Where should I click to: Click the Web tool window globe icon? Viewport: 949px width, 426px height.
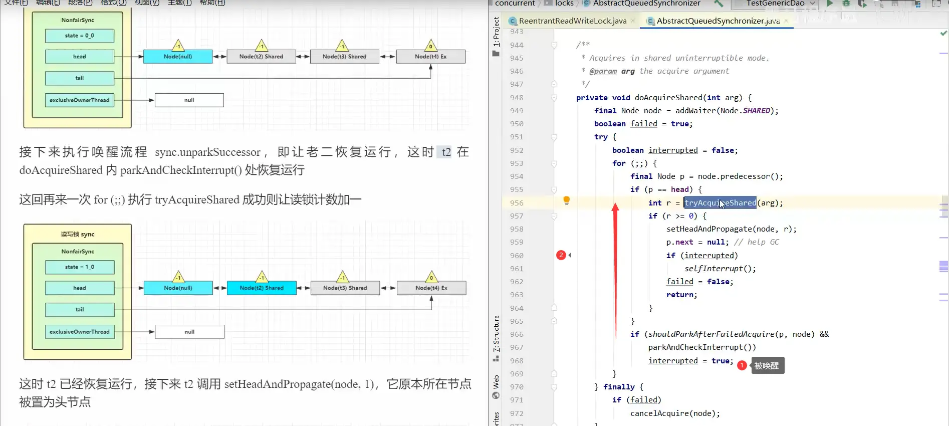[496, 395]
